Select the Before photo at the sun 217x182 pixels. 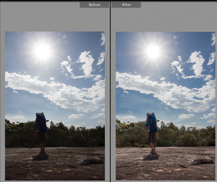tap(43, 51)
